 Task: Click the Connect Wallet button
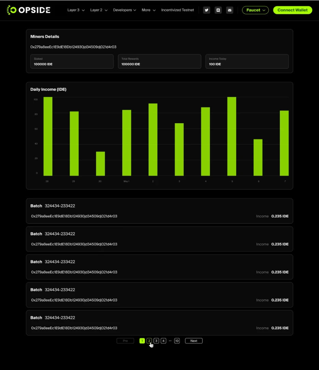tap(292, 10)
